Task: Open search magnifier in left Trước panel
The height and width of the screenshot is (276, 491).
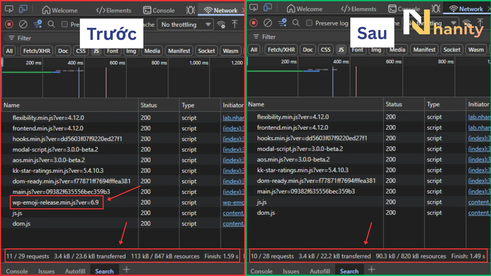Action: [x=51, y=25]
